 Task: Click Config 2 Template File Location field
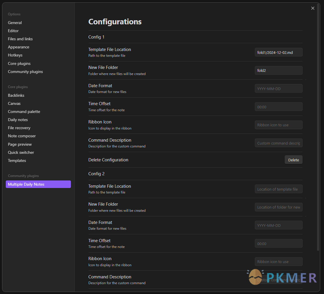point(279,189)
